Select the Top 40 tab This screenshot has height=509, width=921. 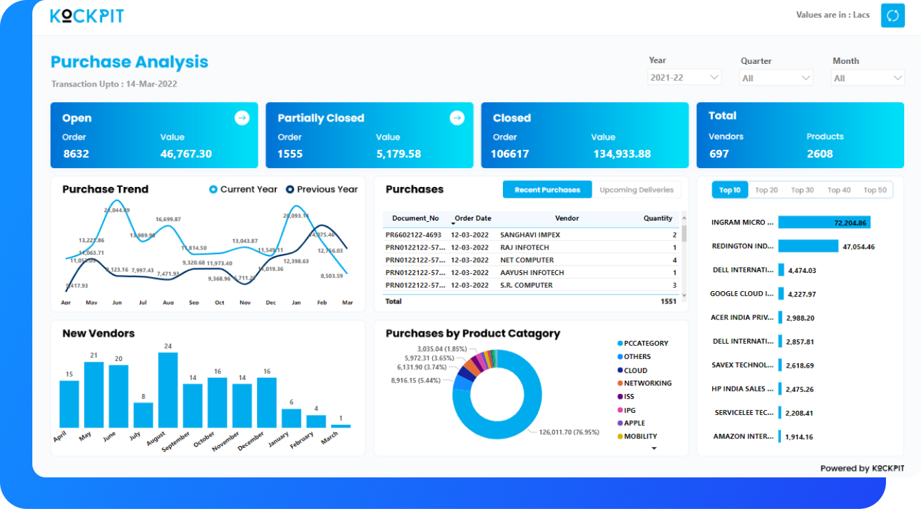pos(839,190)
